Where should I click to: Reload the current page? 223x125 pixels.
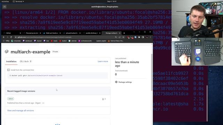pyautogui.click(x=11, y=37)
